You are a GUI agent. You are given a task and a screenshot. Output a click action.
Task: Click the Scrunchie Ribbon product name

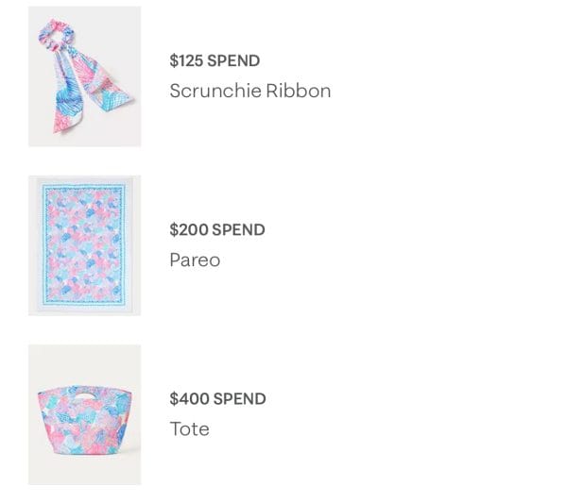250,91
